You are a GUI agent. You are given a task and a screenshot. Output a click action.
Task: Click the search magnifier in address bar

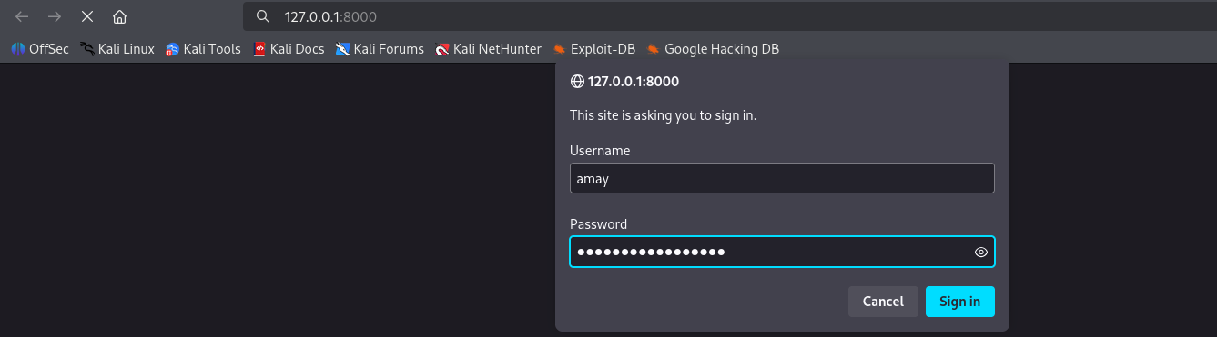coord(263,16)
